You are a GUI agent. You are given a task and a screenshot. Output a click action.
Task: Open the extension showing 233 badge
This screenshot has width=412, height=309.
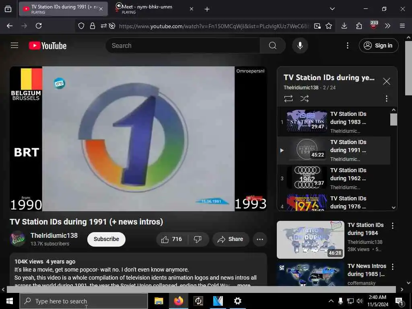[x=374, y=25]
